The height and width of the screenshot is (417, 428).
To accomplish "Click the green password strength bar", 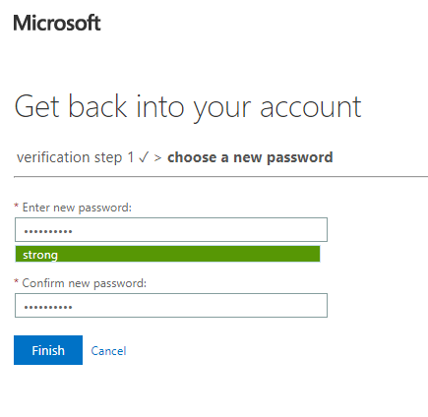I will coord(167,254).
